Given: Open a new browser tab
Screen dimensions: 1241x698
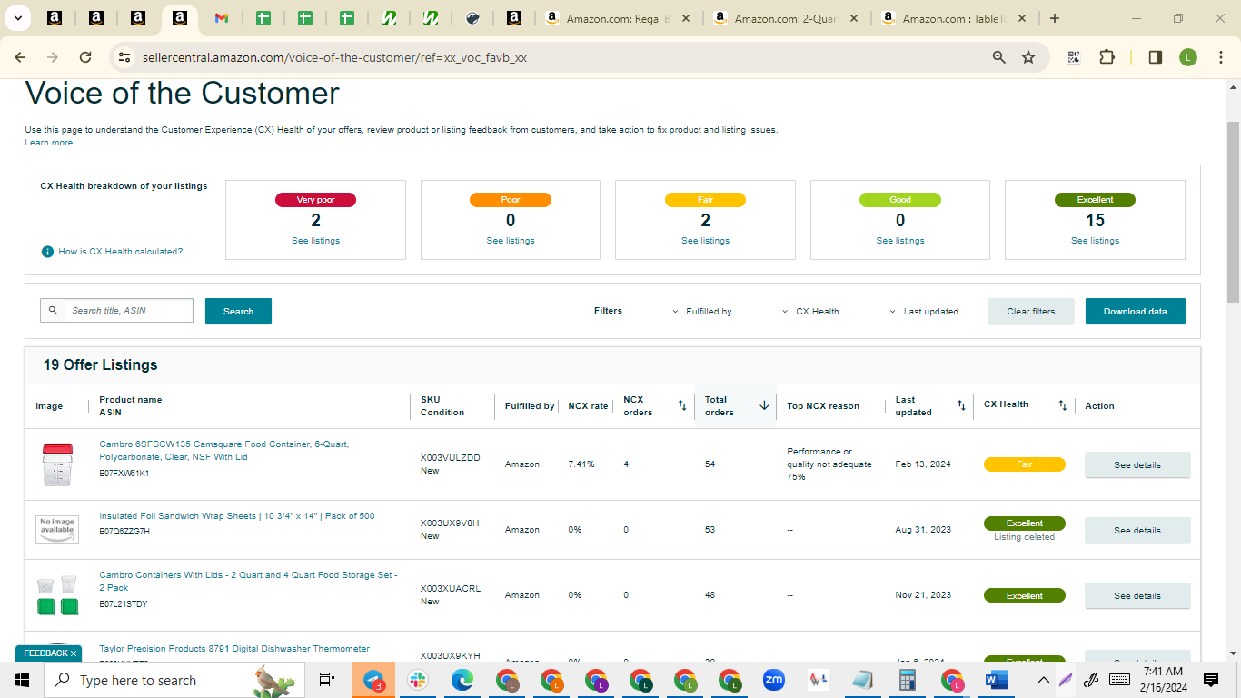Looking at the screenshot, I should (1055, 18).
